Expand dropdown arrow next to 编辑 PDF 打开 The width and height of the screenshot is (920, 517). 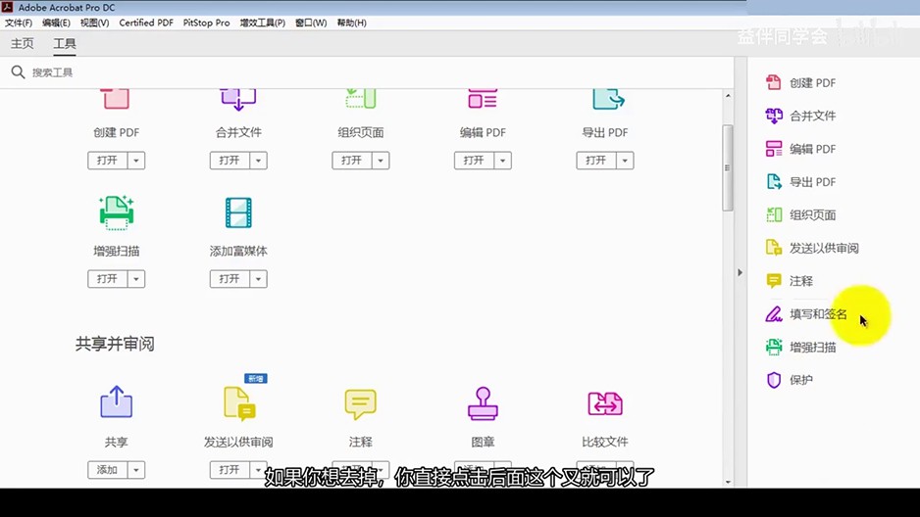502,161
